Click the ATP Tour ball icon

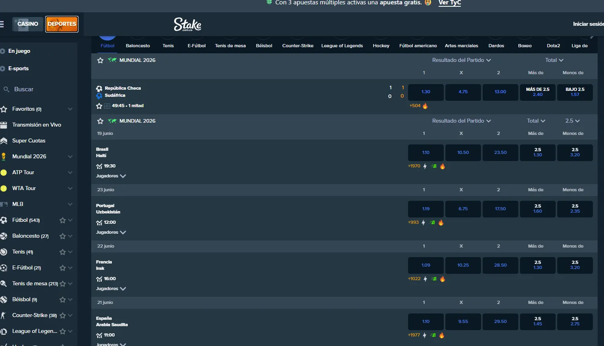[4, 173]
